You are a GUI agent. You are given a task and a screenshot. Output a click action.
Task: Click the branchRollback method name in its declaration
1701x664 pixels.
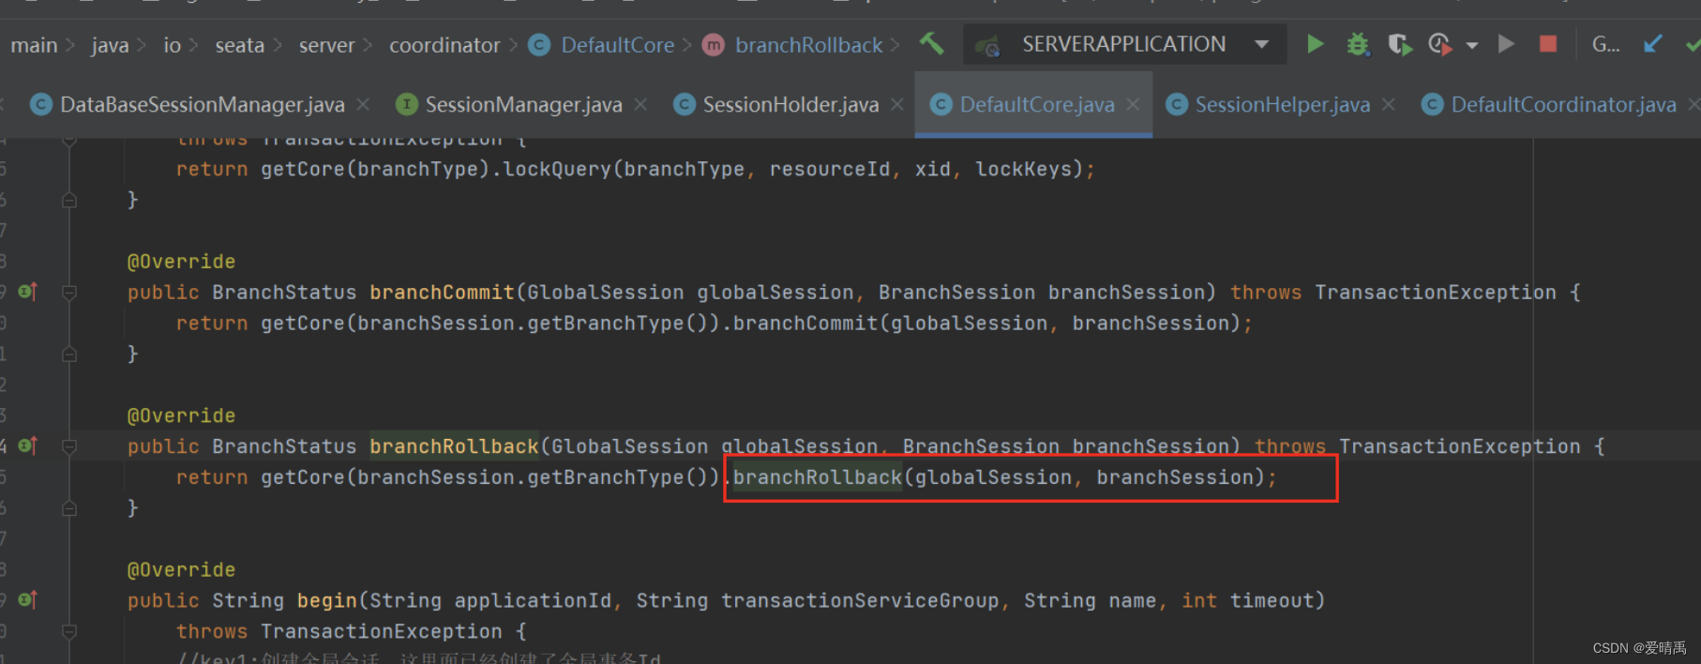(454, 446)
